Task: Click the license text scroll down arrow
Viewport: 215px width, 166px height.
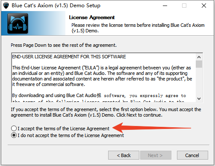Action: coord(199,98)
